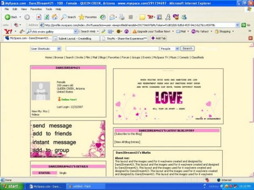This screenshot has height=190, width=254.
Task: Click the Refresh page icon
Action: tap(47, 17)
